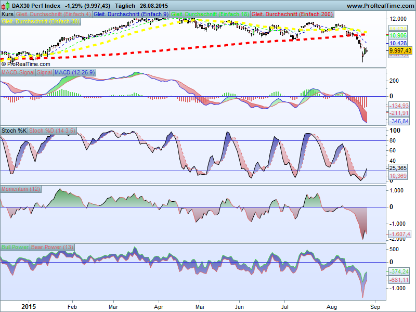Click the yellow 9.997,43 current price tag
The width and height of the screenshot is (416, 312).
click(400, 50)
